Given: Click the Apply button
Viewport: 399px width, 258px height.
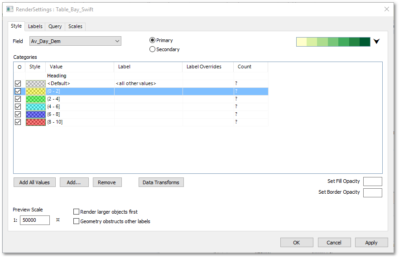Looking at the screenshot, I should click(x=371, y=243).
